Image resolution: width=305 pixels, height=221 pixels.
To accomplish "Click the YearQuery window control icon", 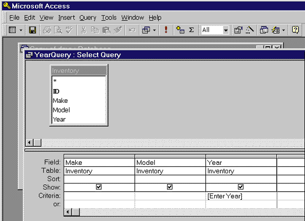I will click(29, 55).
